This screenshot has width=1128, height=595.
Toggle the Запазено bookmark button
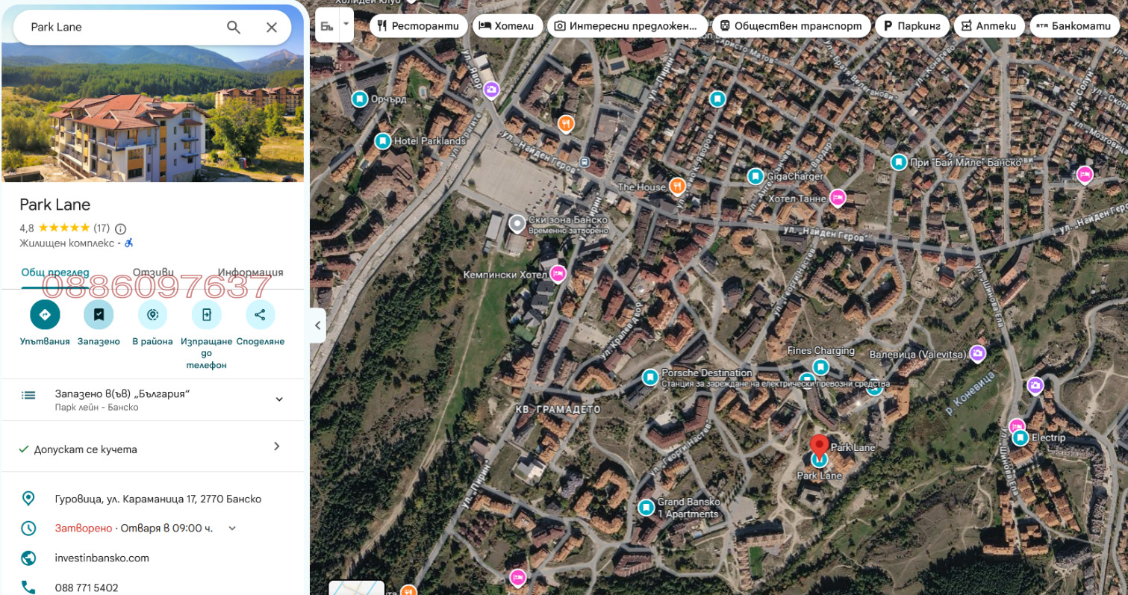(99, 314)
